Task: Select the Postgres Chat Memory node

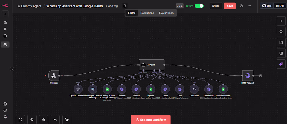Action: coord(93,89)
